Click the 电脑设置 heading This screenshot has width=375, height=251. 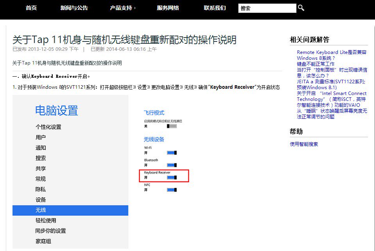coord(56,111)
